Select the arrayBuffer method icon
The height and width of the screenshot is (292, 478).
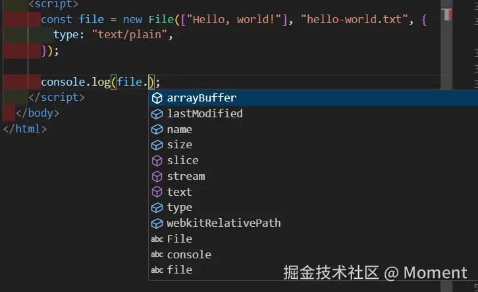tap(157, 98)
